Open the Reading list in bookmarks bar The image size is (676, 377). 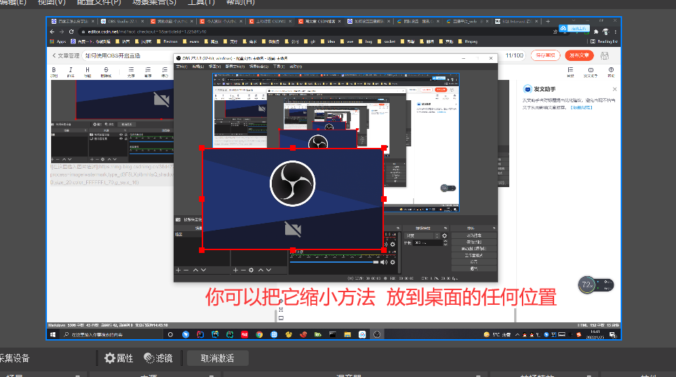604,41
